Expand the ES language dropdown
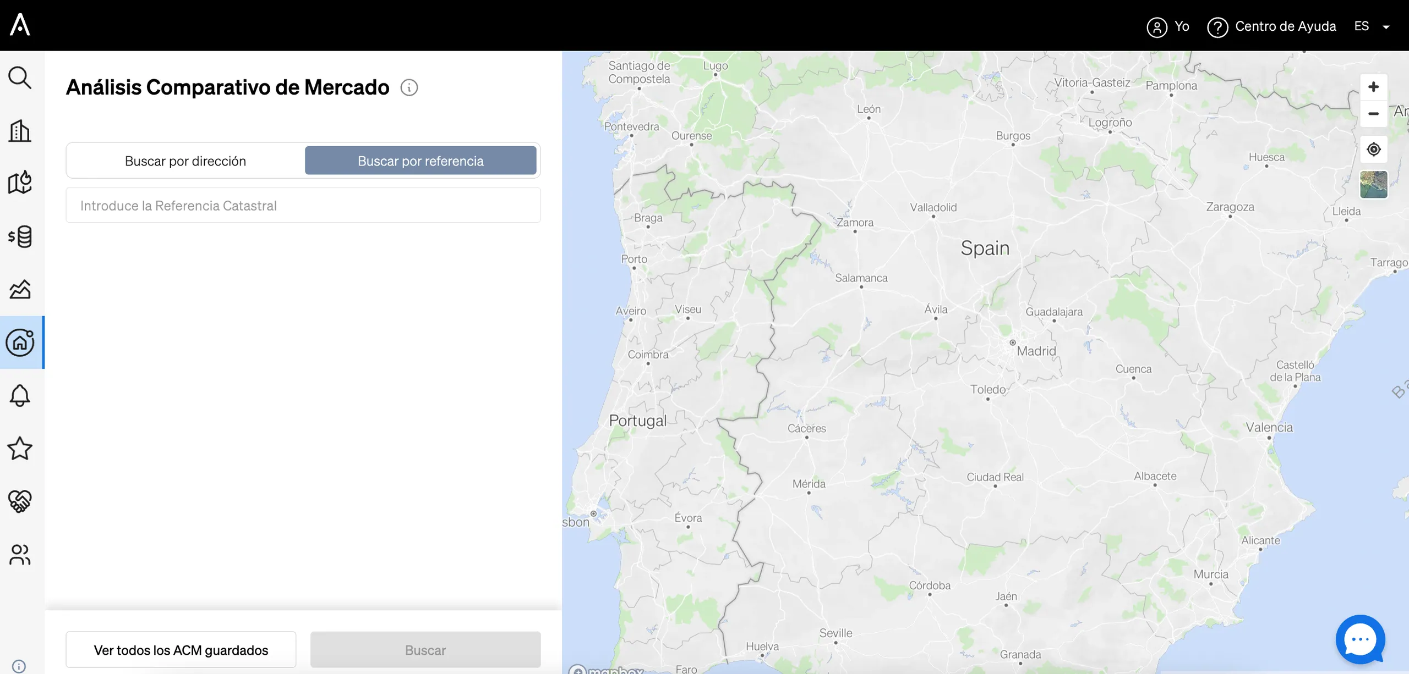 tap(1372, 26)
